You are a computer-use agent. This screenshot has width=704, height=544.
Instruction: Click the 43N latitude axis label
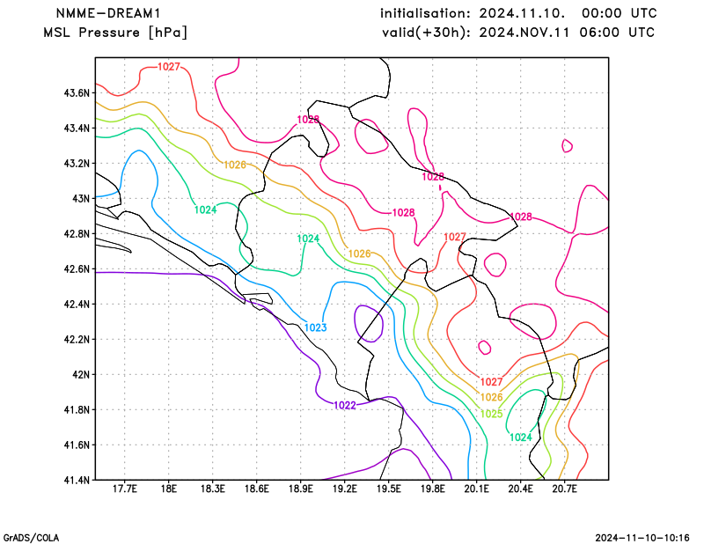click(81, 198)
